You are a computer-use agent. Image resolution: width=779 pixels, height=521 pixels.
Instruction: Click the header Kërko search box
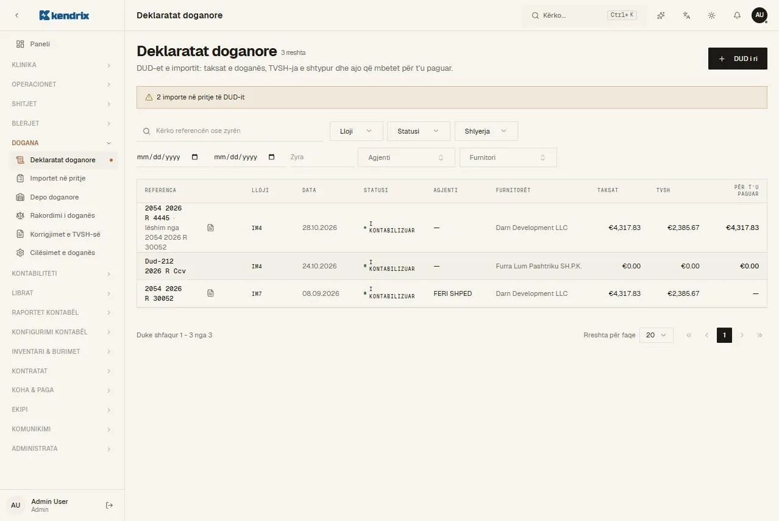coord(583,15)
